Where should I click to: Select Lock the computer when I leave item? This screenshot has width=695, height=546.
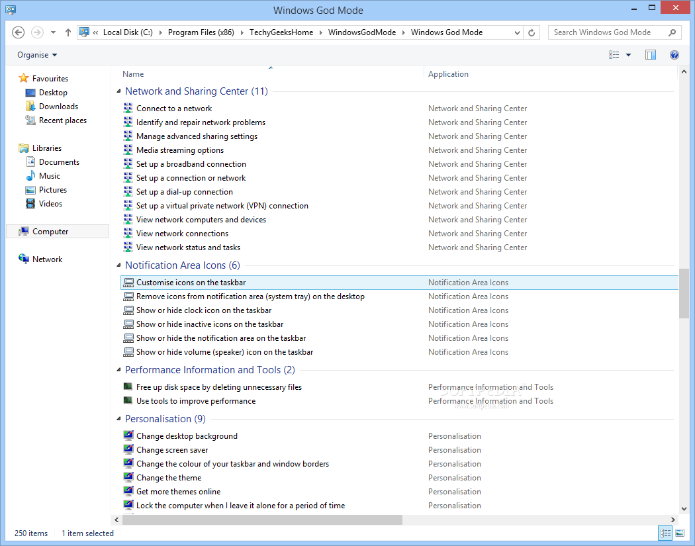pos(240,506)
